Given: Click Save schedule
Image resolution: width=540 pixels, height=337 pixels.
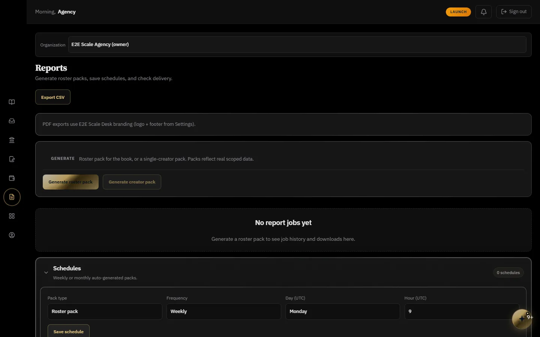Looking at the screenshot, I should 69,331.
